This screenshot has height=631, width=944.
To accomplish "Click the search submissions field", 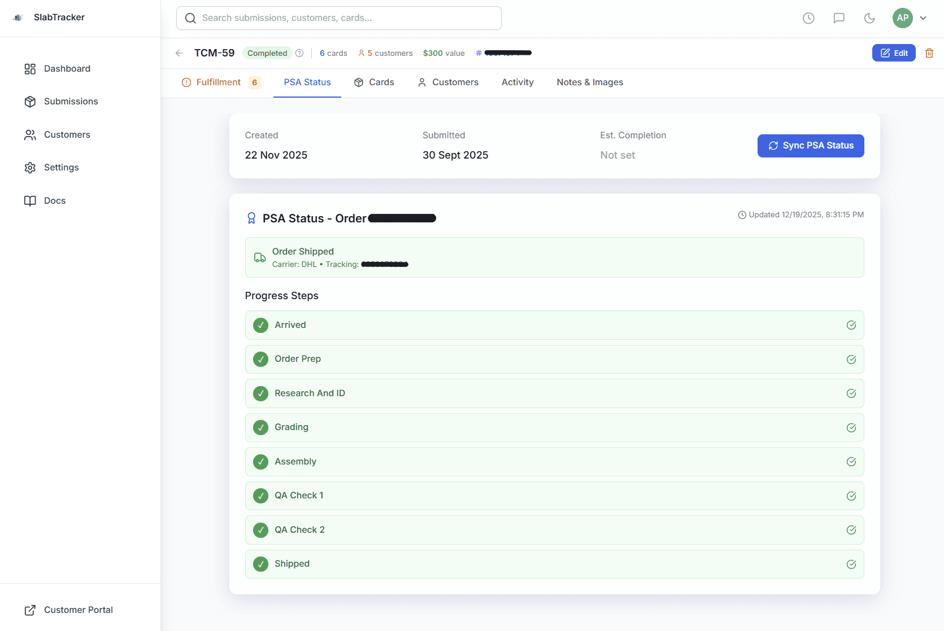I will point(339,17).
